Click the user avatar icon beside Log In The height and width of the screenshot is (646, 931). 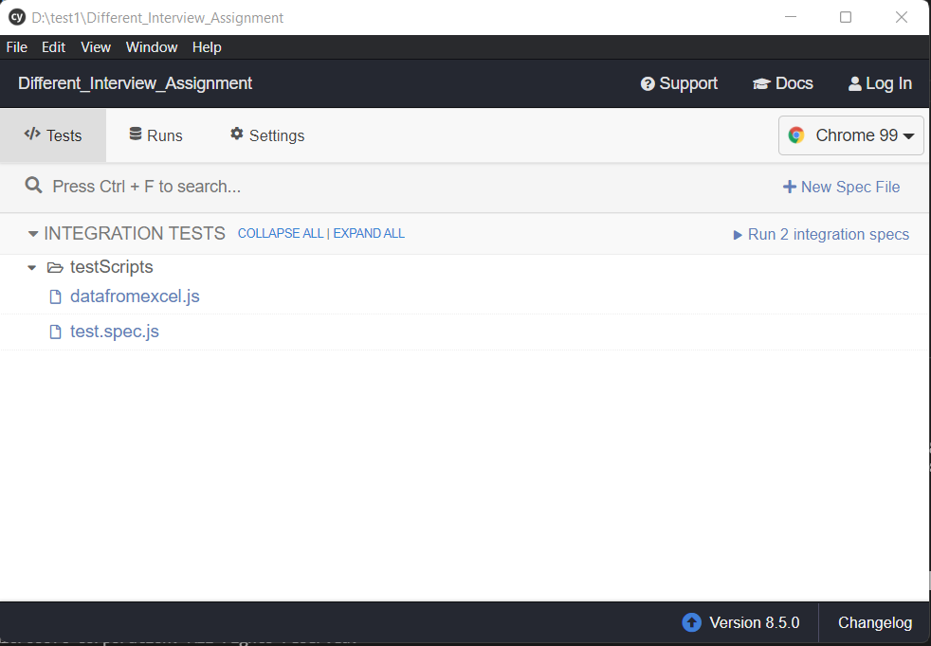coord(854,84)
